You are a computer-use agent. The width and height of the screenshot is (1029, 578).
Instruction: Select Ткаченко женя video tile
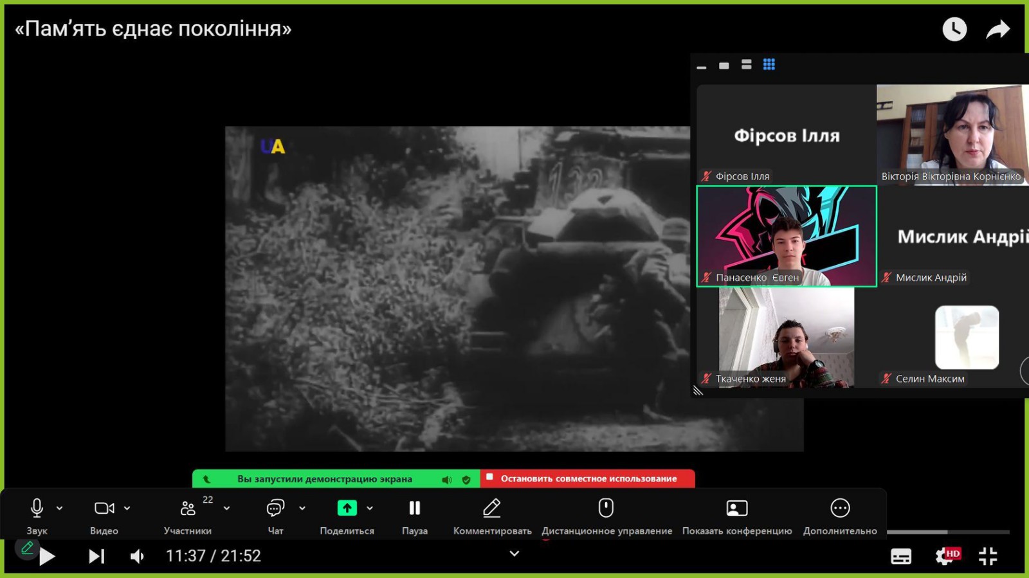pos(787,338)
